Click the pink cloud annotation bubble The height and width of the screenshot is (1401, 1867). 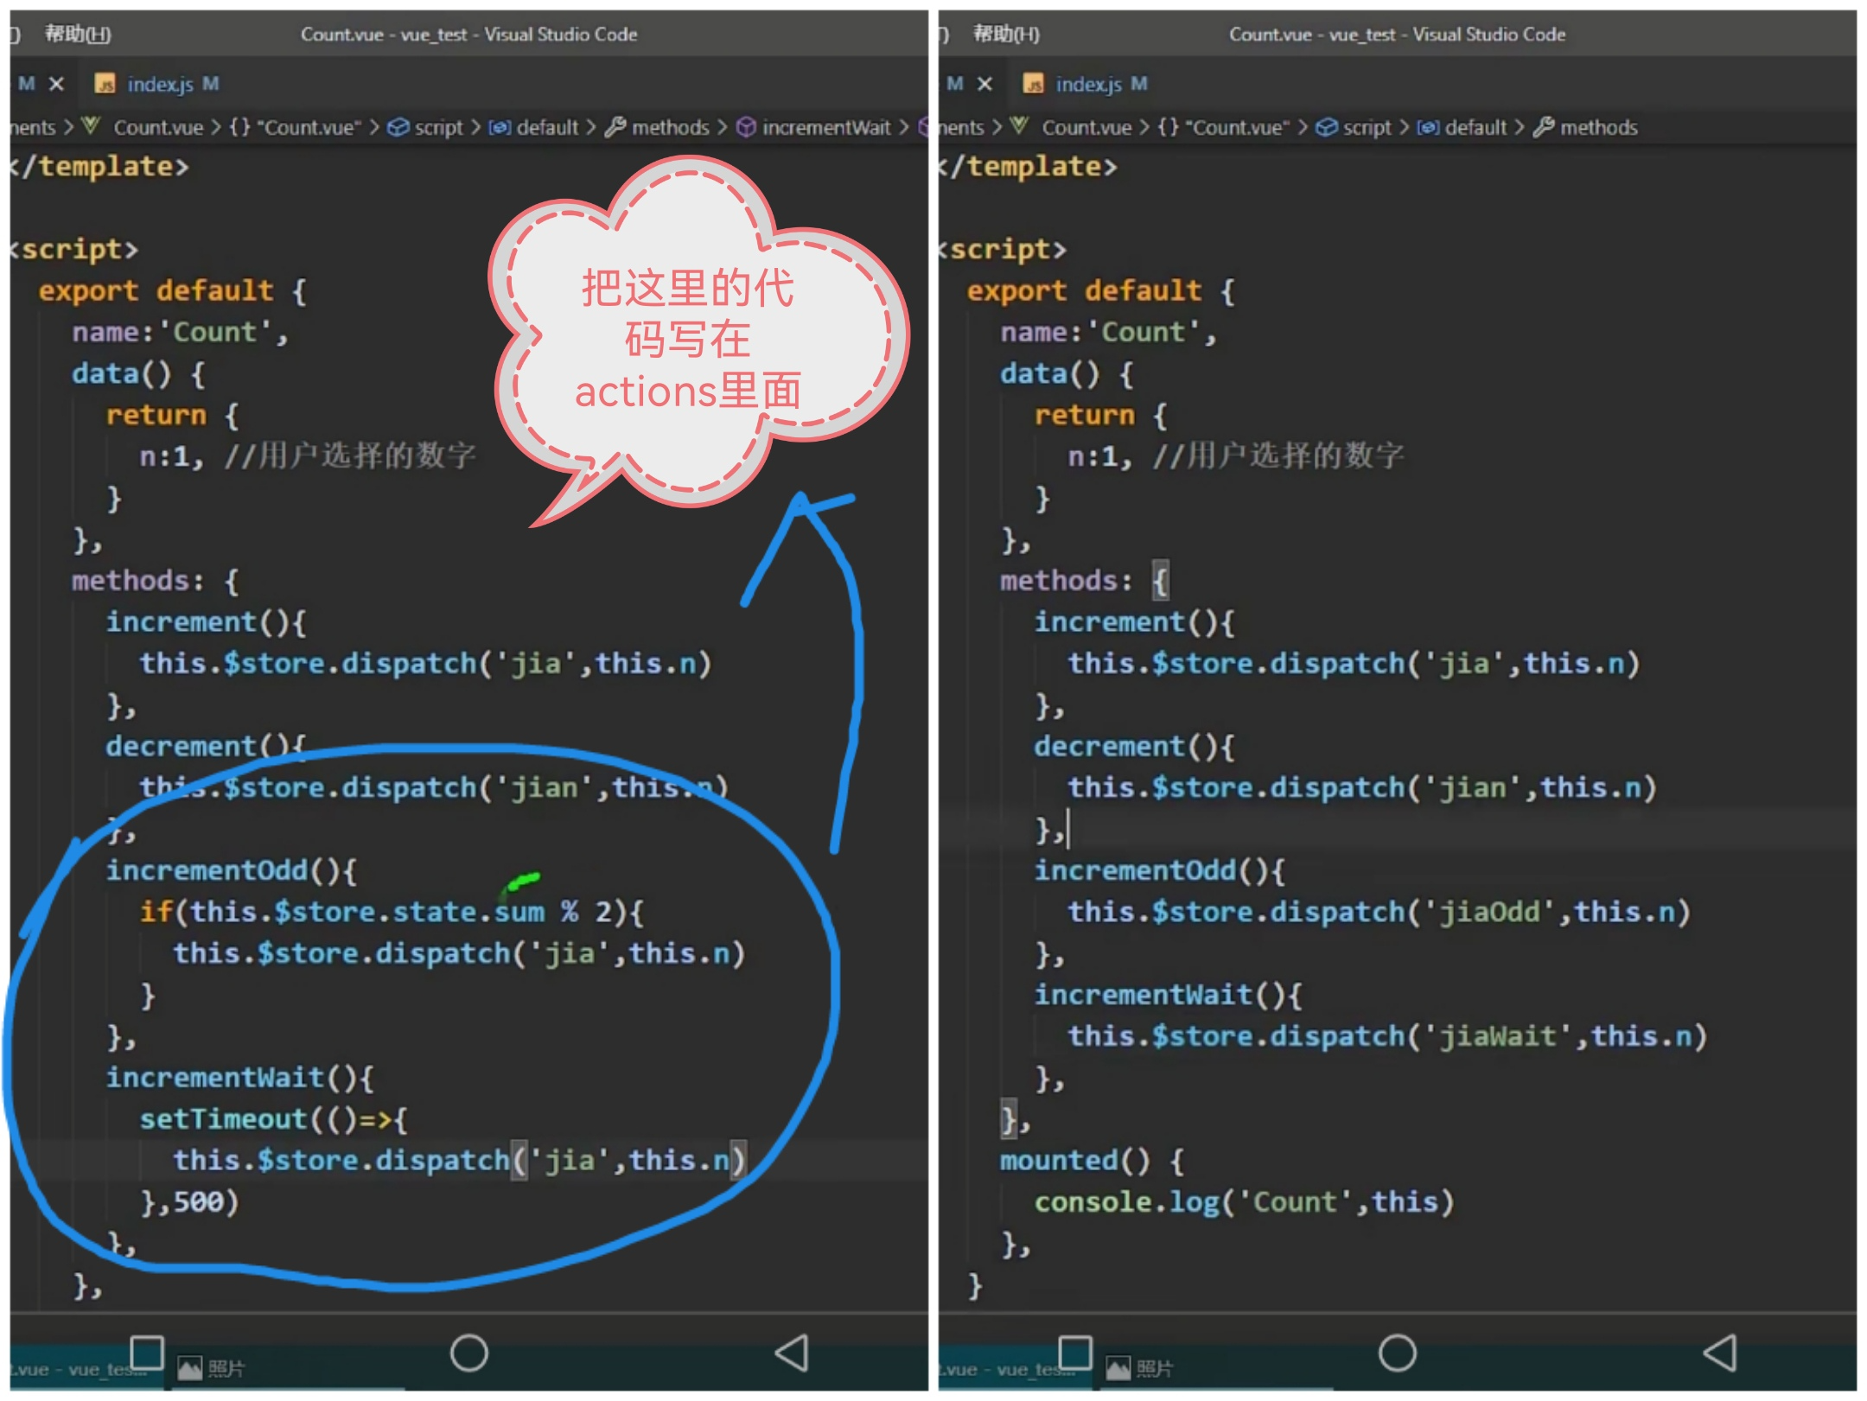pyautogui.click(x=687, y=339)
